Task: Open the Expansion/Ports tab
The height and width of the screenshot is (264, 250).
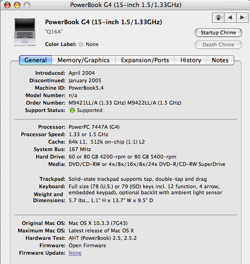Action: coord(145,60)
